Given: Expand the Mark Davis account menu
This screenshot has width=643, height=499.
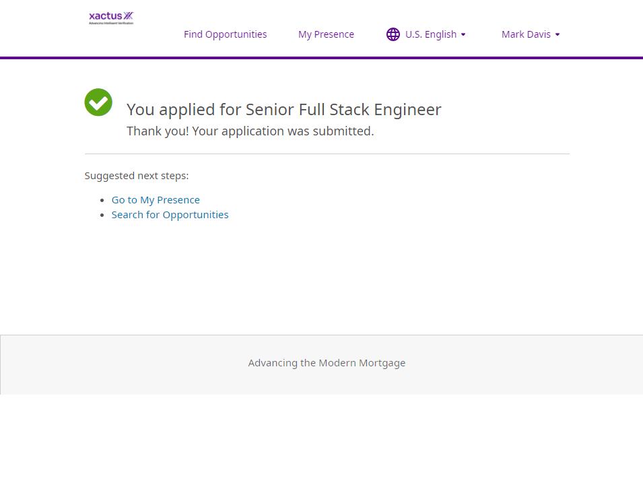Looking at the screenshot, I should coord(526,34).
